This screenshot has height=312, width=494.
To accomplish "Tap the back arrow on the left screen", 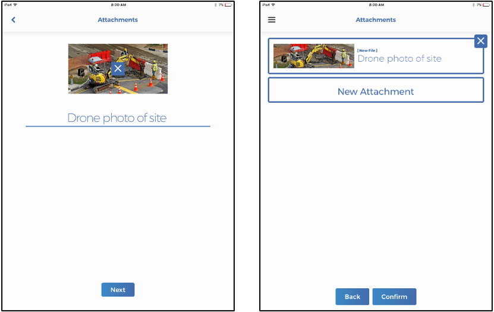I will click(x=13, y=20).
